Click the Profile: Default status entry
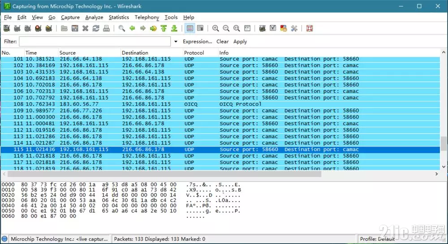Viewport: 448px width, 244px height. (377, 239)
